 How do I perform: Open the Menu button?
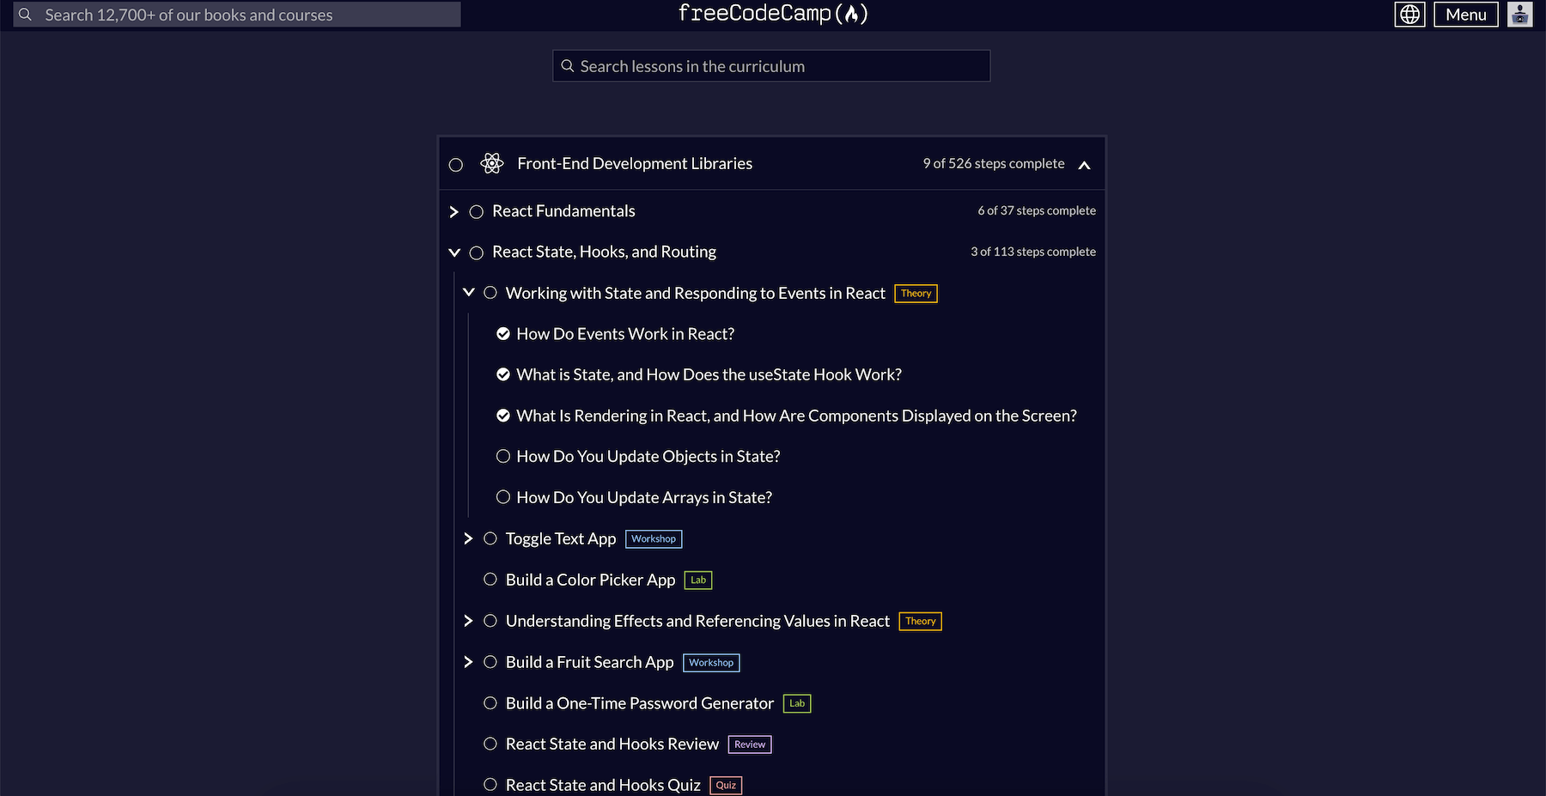(1466, 15)
